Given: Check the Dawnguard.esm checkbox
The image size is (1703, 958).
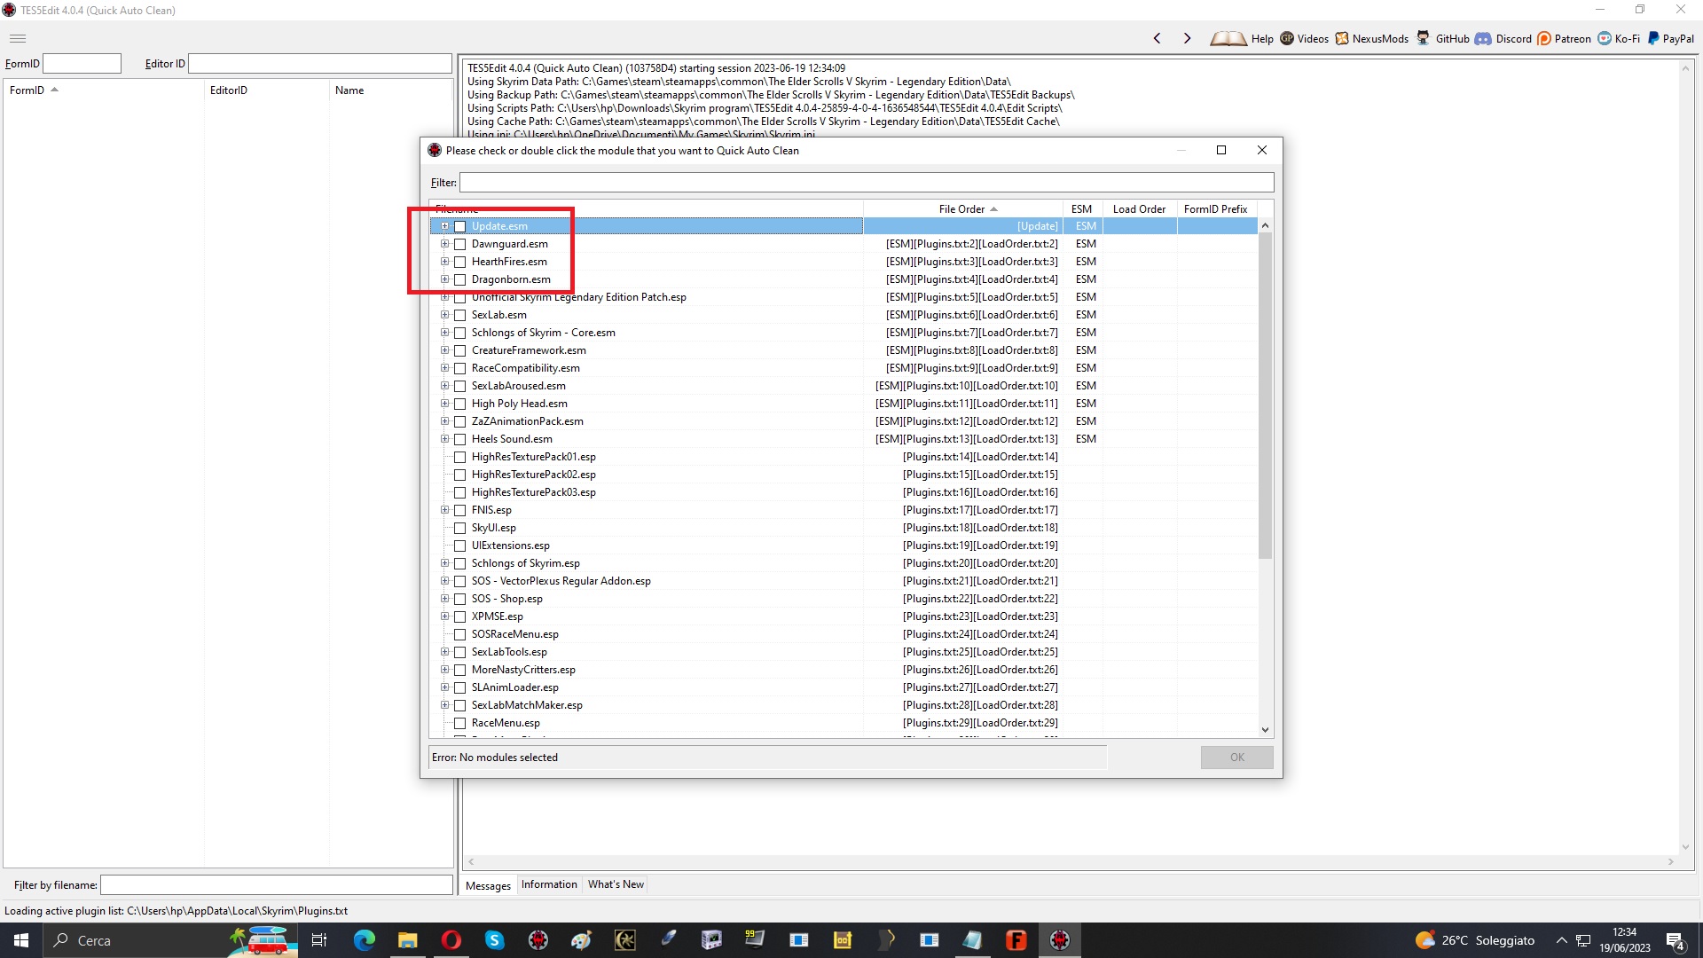Looking at the screenshot, I should (x=459, y=244).
